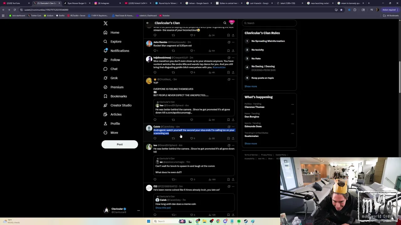Reload the page in browser toolbar

[14, 10]
